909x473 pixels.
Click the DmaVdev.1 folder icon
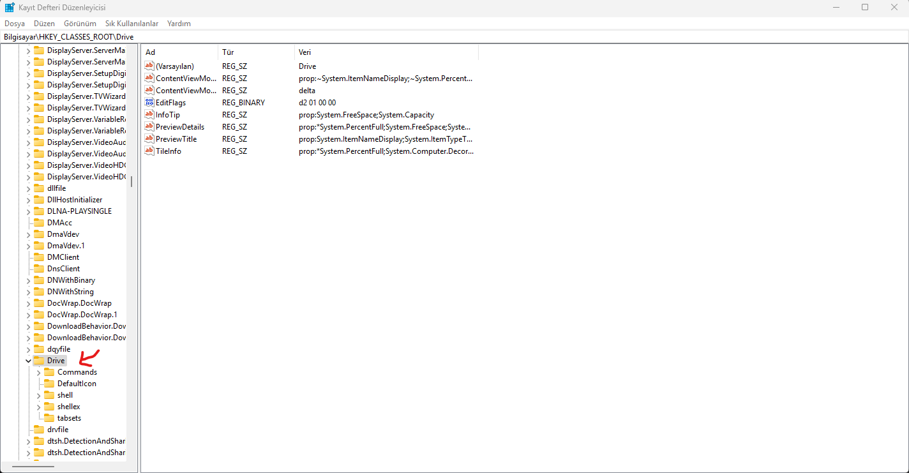(x=39, y=246)
